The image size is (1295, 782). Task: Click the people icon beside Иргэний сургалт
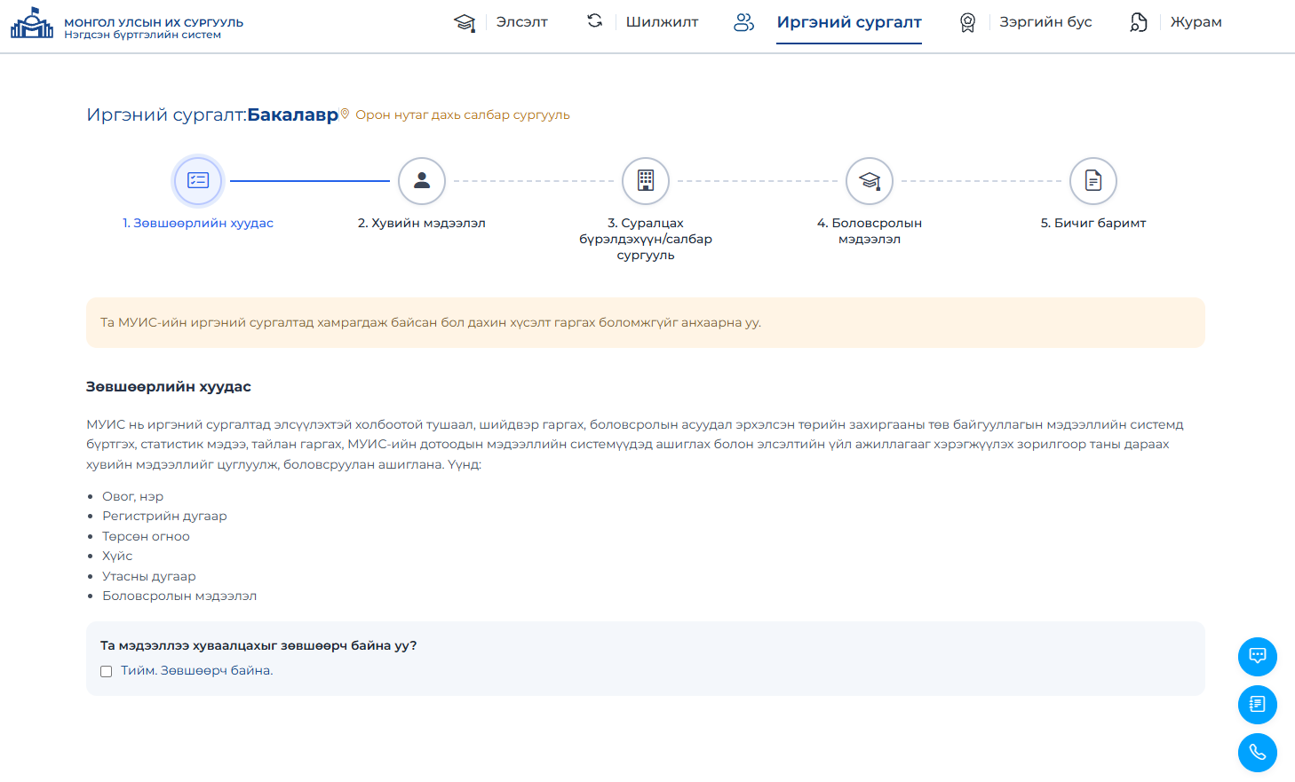pyautogui.click(x=744, y=22)
